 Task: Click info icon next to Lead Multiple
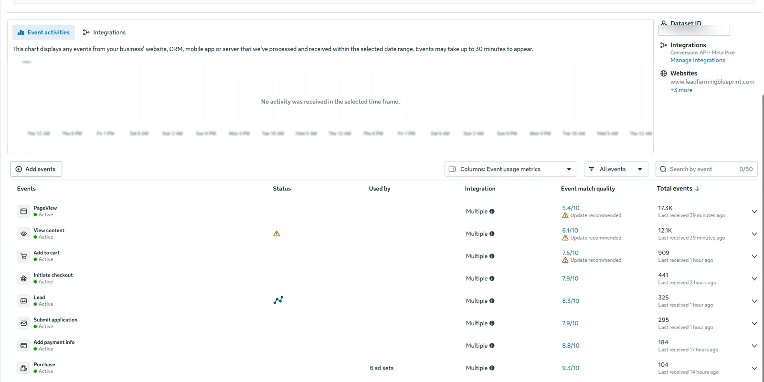click(492, 301)
